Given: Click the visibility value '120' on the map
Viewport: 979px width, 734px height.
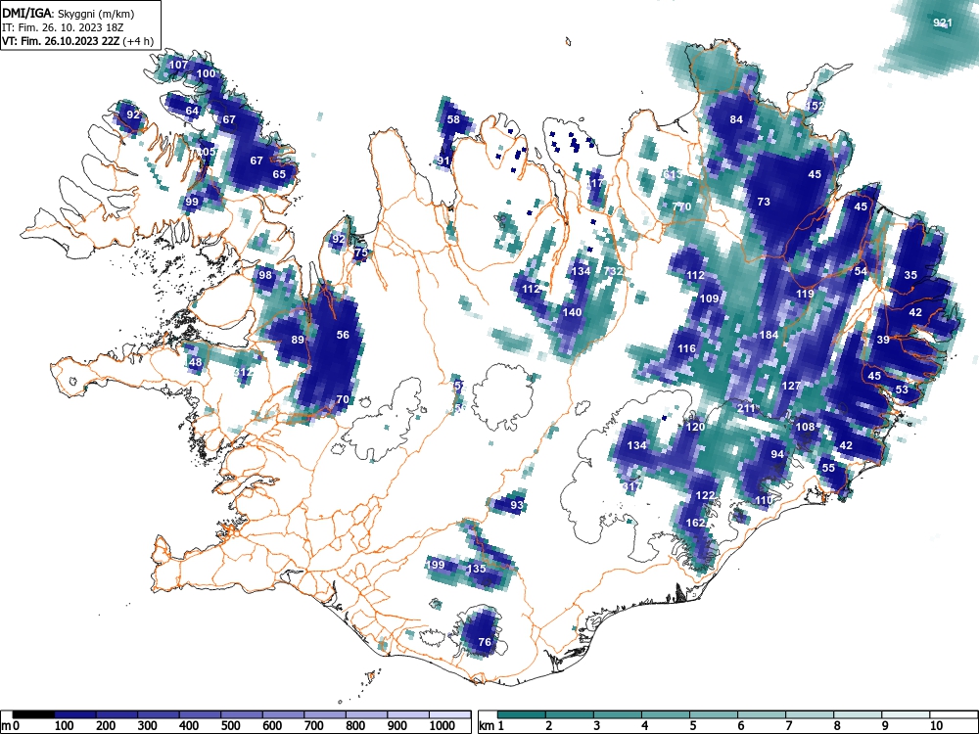Looking at the screenshot, I should point(695,427).
